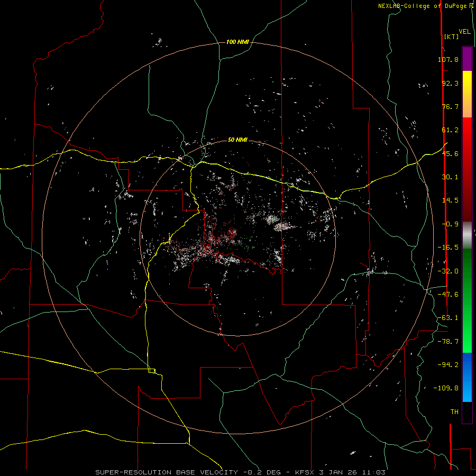Click the 76.7 velocity scale value

pyautogui.click(x=450, y=106)
